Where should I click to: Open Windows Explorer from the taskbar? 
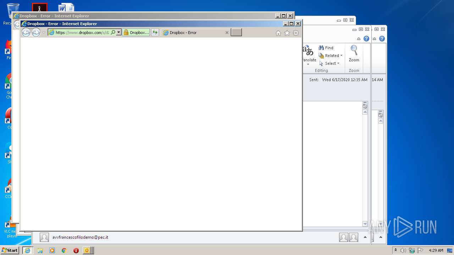tap(40, 250)
